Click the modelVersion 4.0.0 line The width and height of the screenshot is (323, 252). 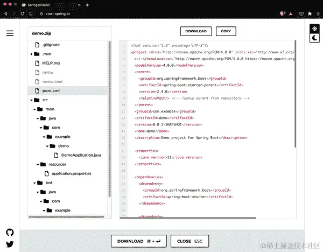tap(170, 65)
